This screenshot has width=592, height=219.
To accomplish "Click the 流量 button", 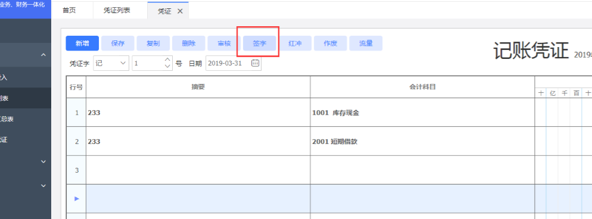I will coord(366,43).
